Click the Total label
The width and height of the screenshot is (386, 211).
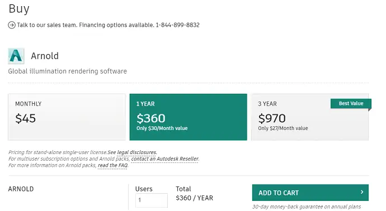click(183, 189)
